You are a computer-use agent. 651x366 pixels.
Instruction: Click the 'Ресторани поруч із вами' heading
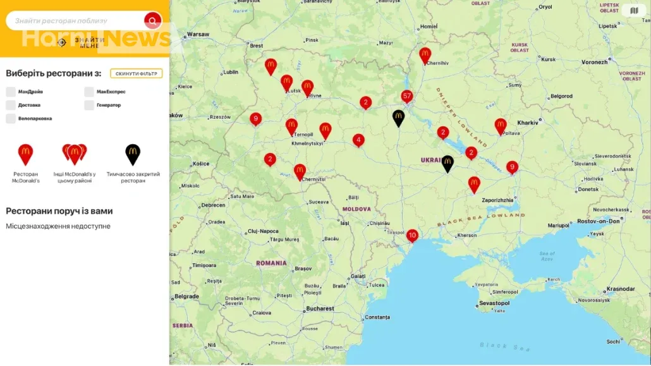click(x=59, y=211)
